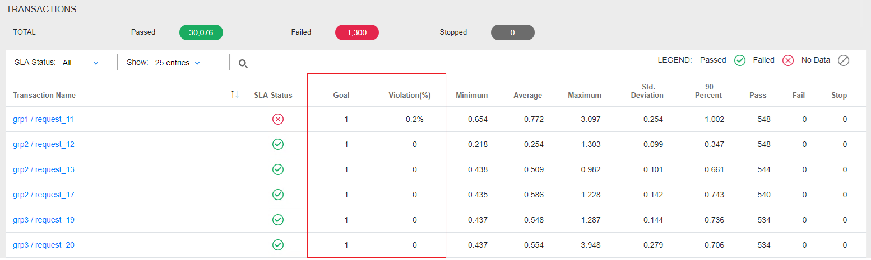Click the passed SLA icon for request_20
Viewport: 871px width, 260px height.
click(x=277, y=245)
